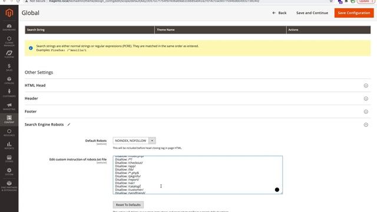Open sidebar item below Global Manager
Viewport: 377px width, 212px height.
coord(9,54)
